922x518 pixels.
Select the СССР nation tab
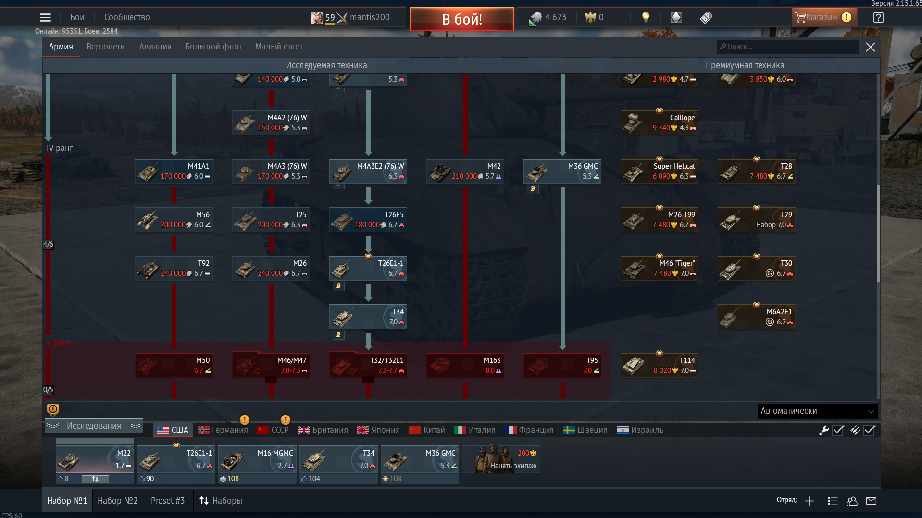pos(273,430)
